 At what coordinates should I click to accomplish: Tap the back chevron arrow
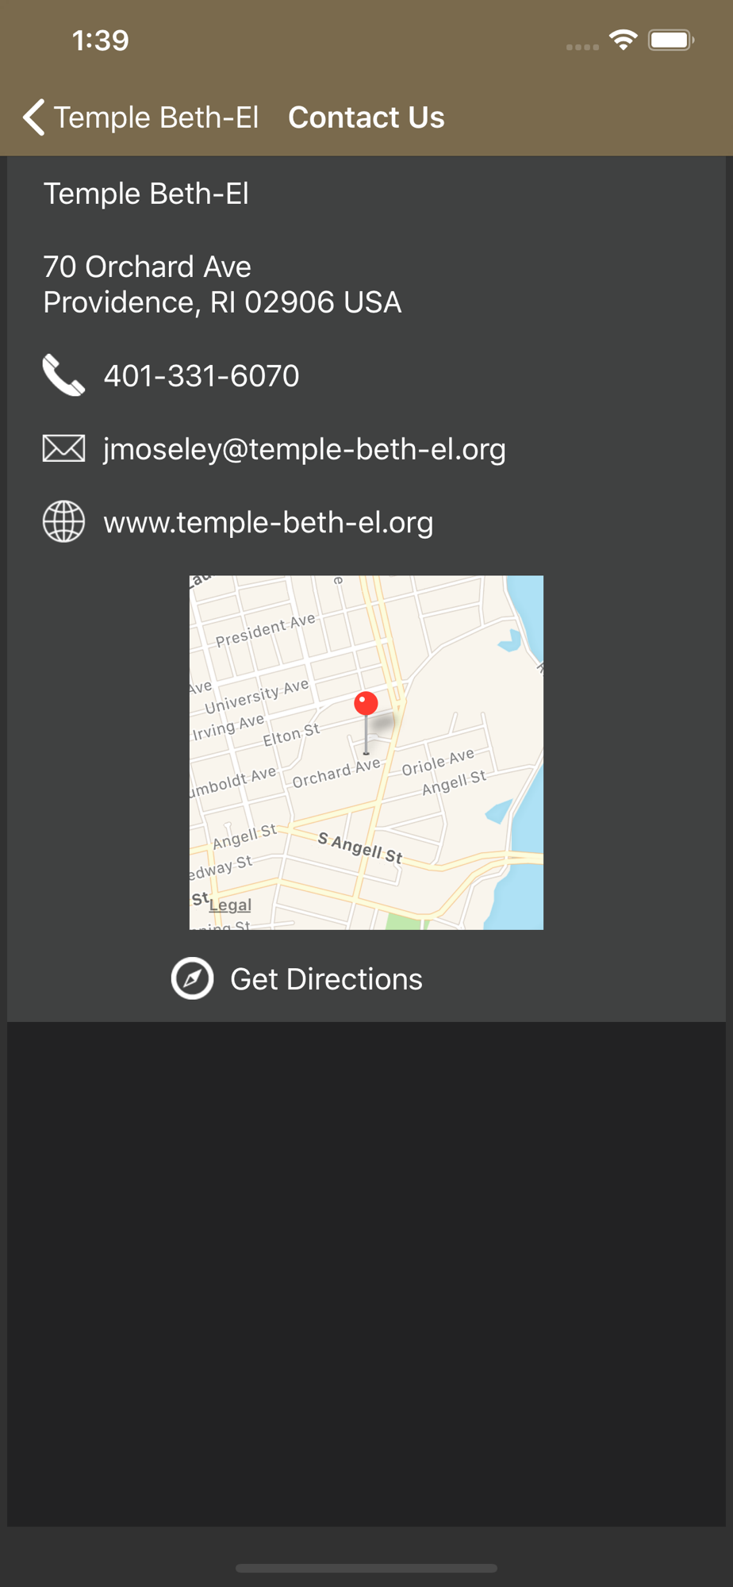[x=33, y=117]
